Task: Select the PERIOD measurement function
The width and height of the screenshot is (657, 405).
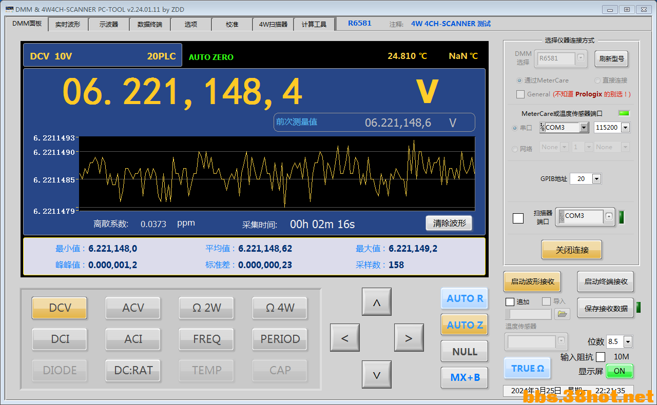Action: (280, 339)
